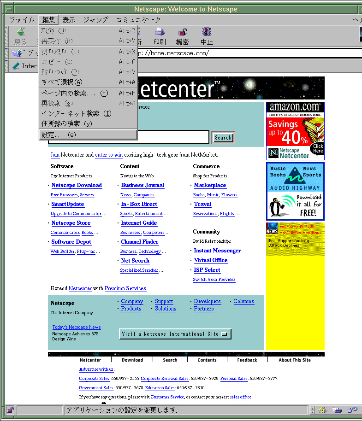Click Download in bottom navigation bar
This screenshot has width=362, height=421.
[x=132, y=360]
